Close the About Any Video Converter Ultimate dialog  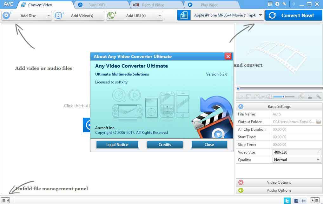tap(228, 56)
